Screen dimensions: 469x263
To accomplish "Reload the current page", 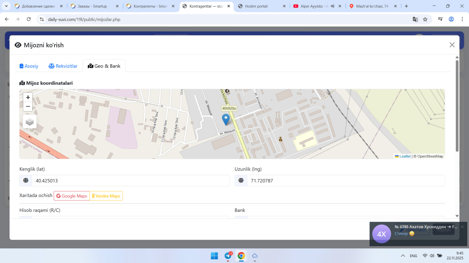I will point(29,19).
